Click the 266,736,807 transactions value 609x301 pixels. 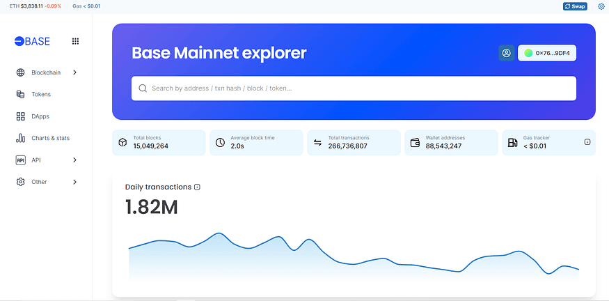point(347,146)
